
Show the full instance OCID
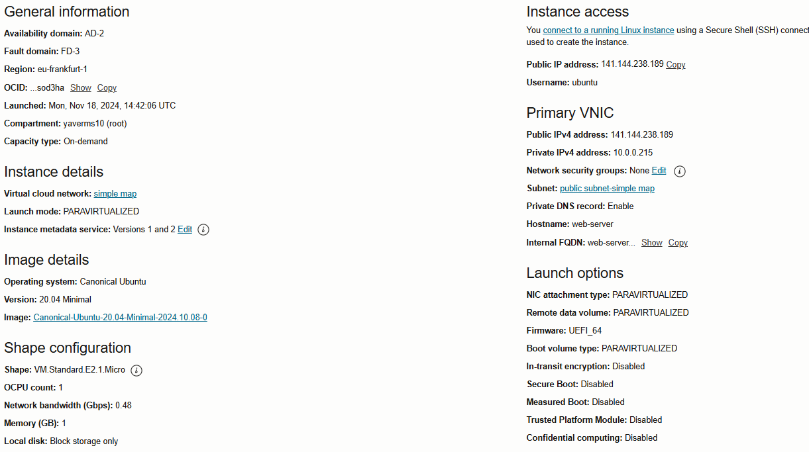pos(80,87)
